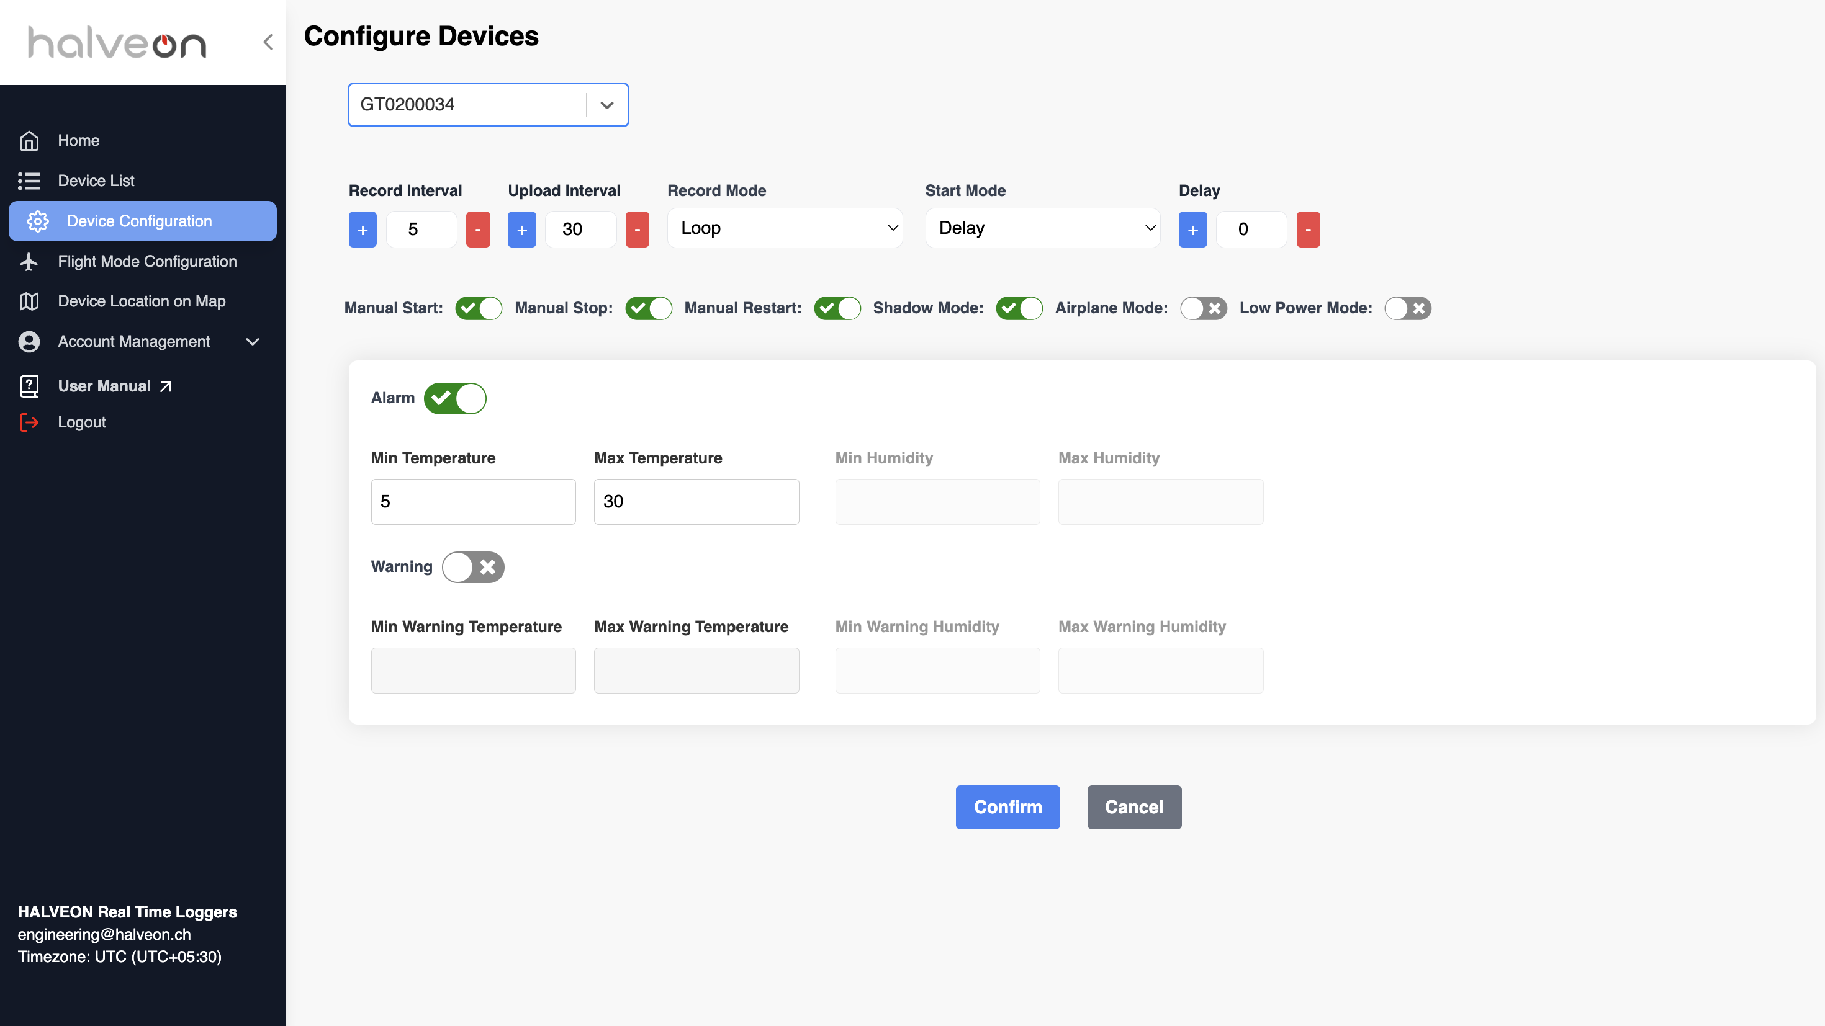
Task: Click the Upload Interval value field
Action: pyautogui.click(x=581, y=230)
